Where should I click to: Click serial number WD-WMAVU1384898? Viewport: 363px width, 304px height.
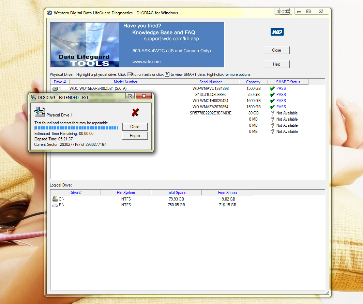(210, 88)
